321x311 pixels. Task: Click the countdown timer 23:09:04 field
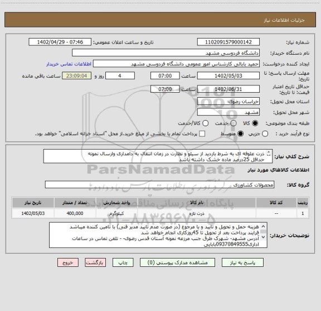point(77,76)
